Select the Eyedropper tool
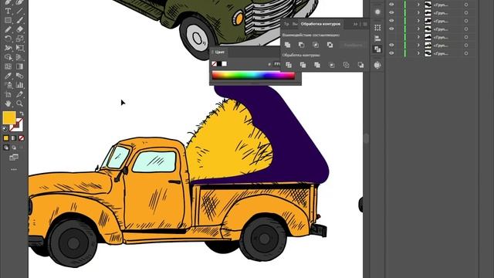The height and width of the screenshot is (278, 494). click(x=8, y=76)
